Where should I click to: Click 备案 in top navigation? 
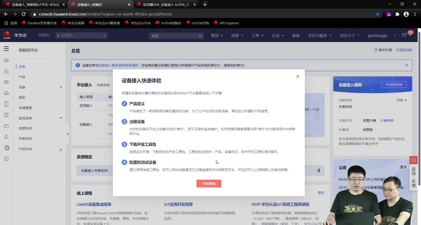(296, 36)
